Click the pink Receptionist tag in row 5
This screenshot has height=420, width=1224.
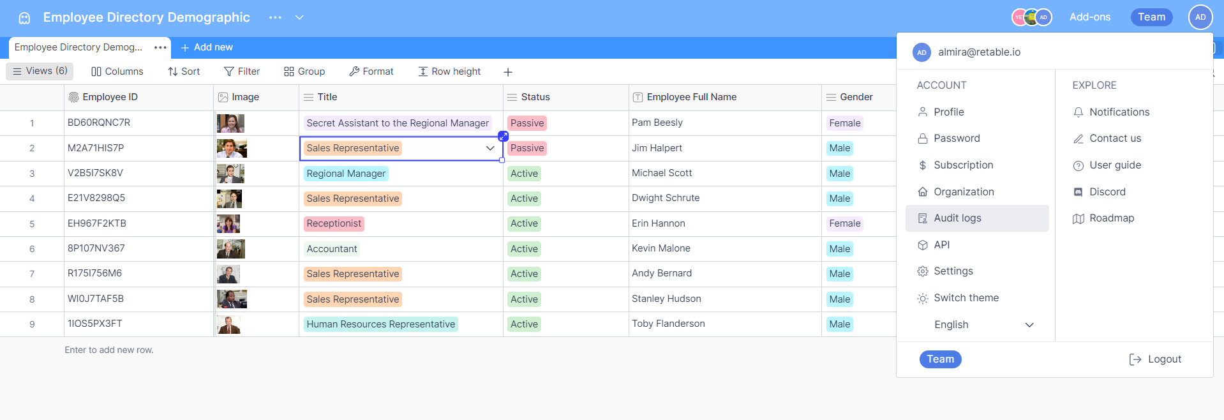(334, 223)
